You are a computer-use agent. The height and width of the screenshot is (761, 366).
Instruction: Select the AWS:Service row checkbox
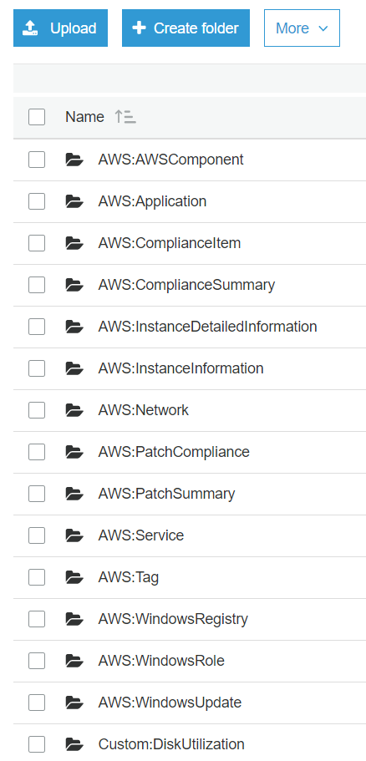click(37, 535)
